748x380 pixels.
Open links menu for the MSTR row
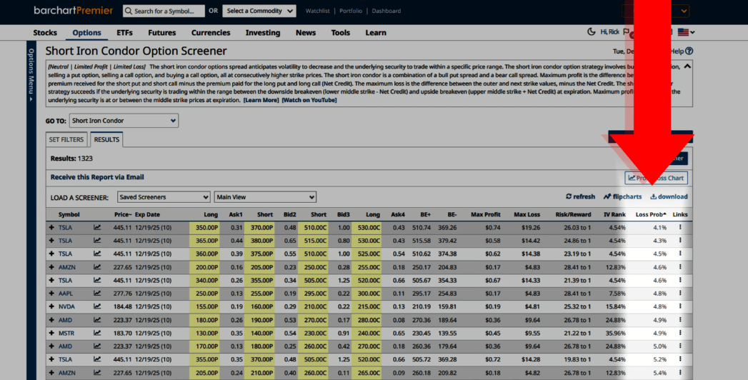coord(680,333)
